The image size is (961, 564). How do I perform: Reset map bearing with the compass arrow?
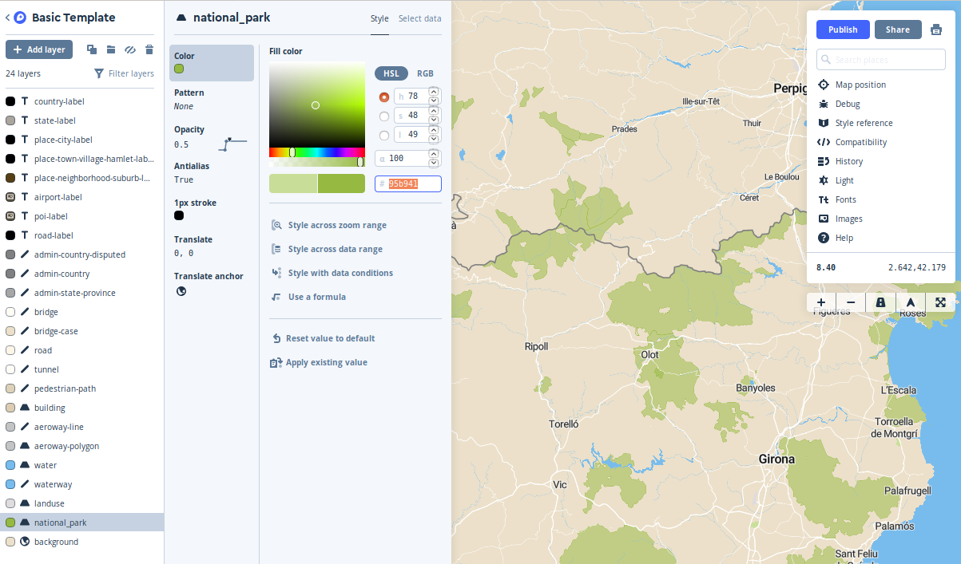(910, 302)
